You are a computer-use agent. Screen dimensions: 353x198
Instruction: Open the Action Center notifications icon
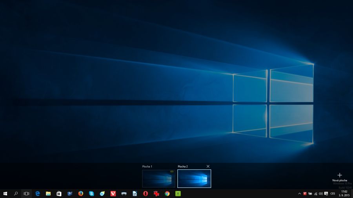tap(326, 194)
